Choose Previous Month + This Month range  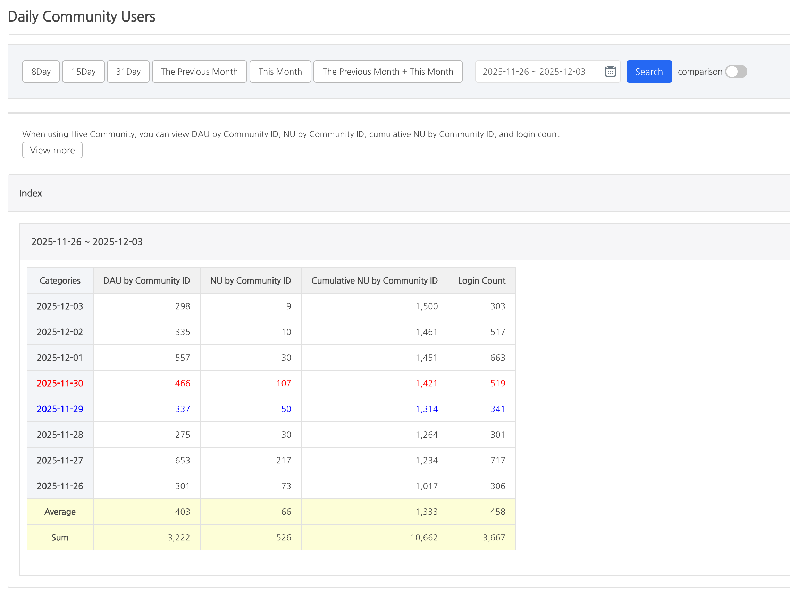tap(387, 72)
